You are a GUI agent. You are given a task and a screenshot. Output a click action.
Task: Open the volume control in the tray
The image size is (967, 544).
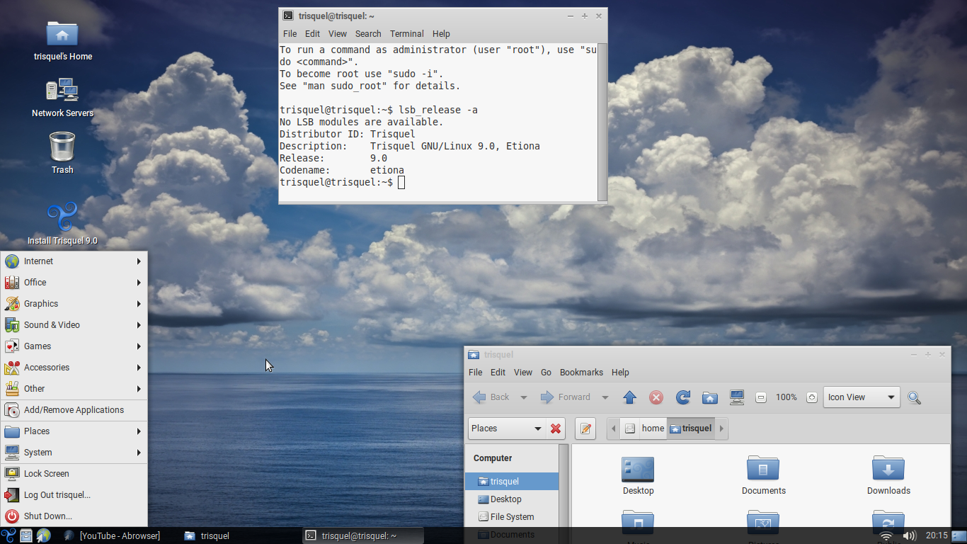pos(909,535)
